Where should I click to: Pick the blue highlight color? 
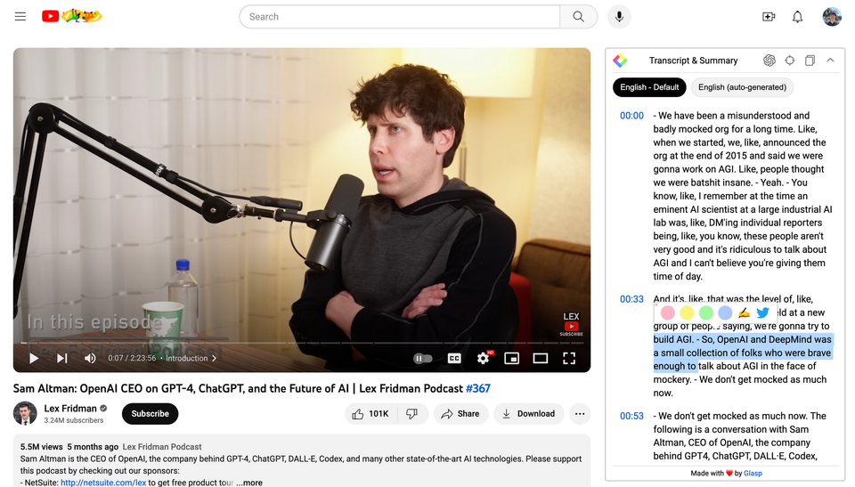point(725,312)
